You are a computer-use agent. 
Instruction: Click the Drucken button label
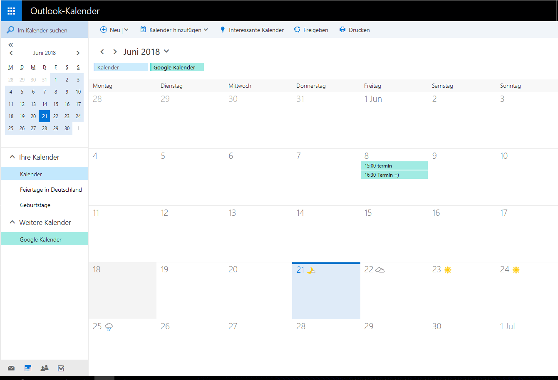coord(359,30)
